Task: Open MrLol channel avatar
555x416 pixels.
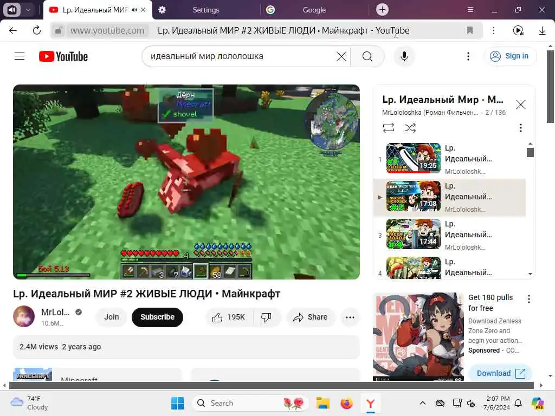Action: (24, 316)
